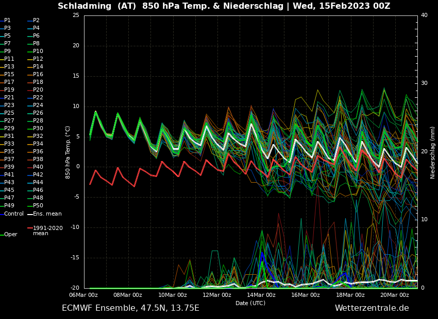
Task: Select the 14Mar 00z date tick
Action: click(x=261, y=295)
